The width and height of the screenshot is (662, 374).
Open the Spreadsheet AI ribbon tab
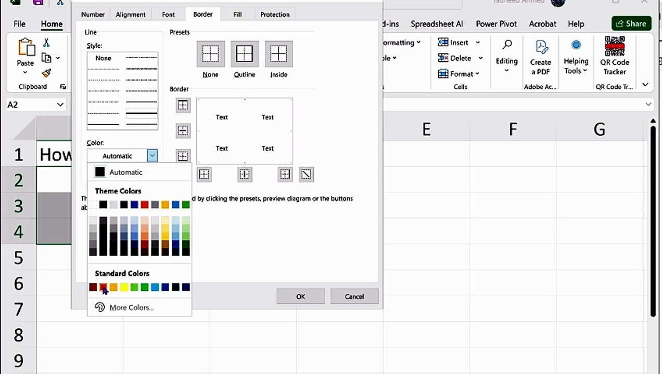coord(437,24)
